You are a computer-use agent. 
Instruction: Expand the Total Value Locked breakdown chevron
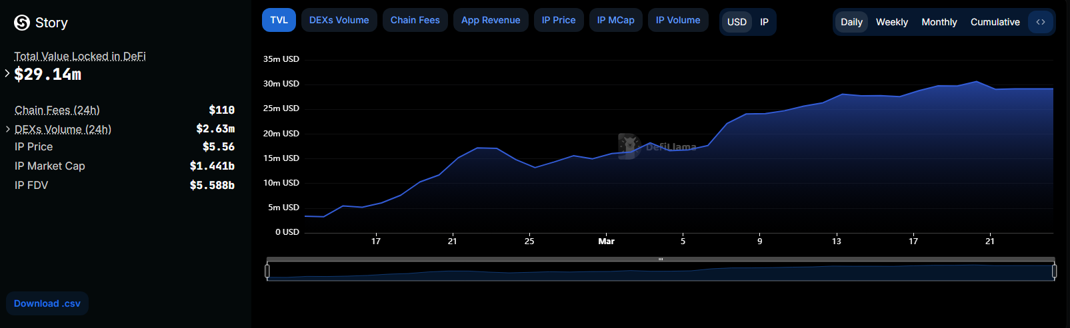(7, 73)
